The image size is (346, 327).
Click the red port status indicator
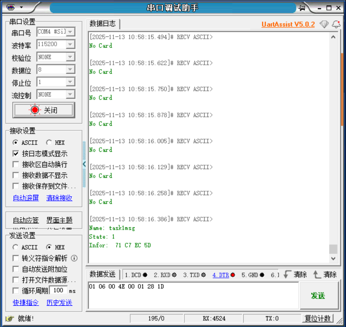pyautogui.click(x=35, y=110)
